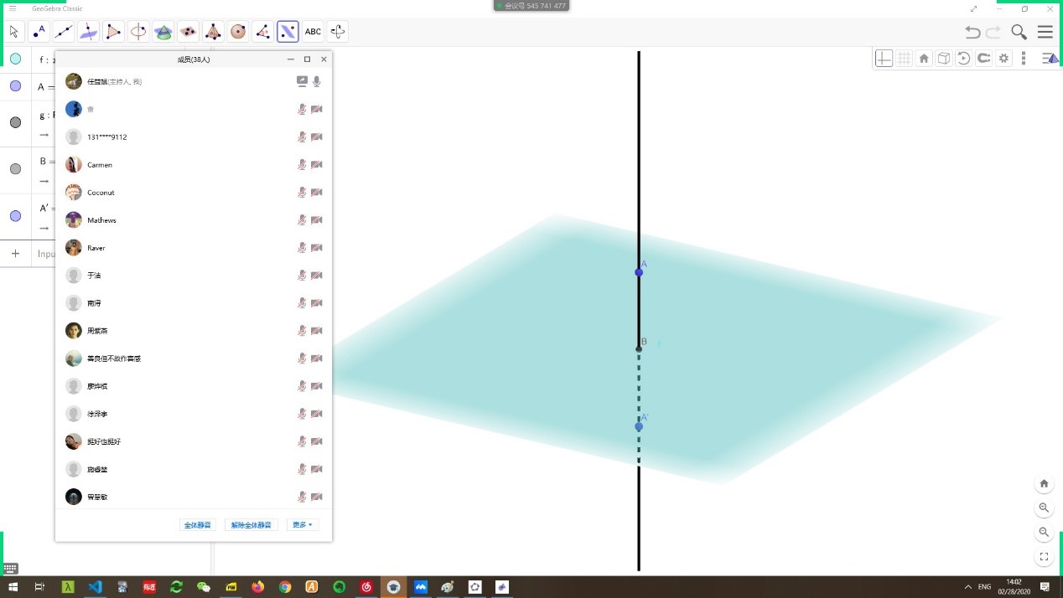Select the ABC text tool
The height and width of the screenshot is (598, 1063).
click(x=313, y=32)
